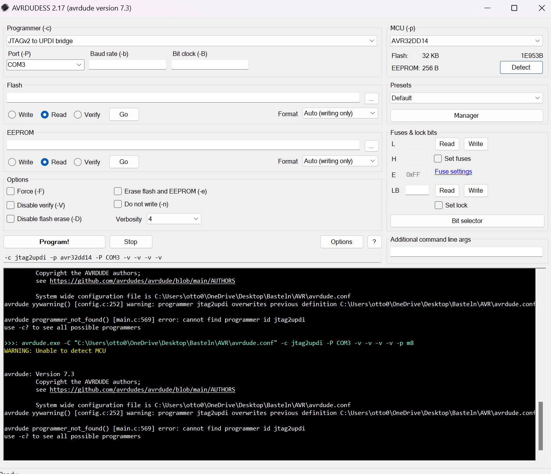The width and height of the screenshot is (551, 474).
Task: Check Erase flash and EEPROM (-e)
Action: [118, 191]
